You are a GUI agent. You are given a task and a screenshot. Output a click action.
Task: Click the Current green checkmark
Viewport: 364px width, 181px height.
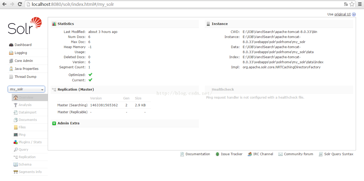(x=90, y=80)
